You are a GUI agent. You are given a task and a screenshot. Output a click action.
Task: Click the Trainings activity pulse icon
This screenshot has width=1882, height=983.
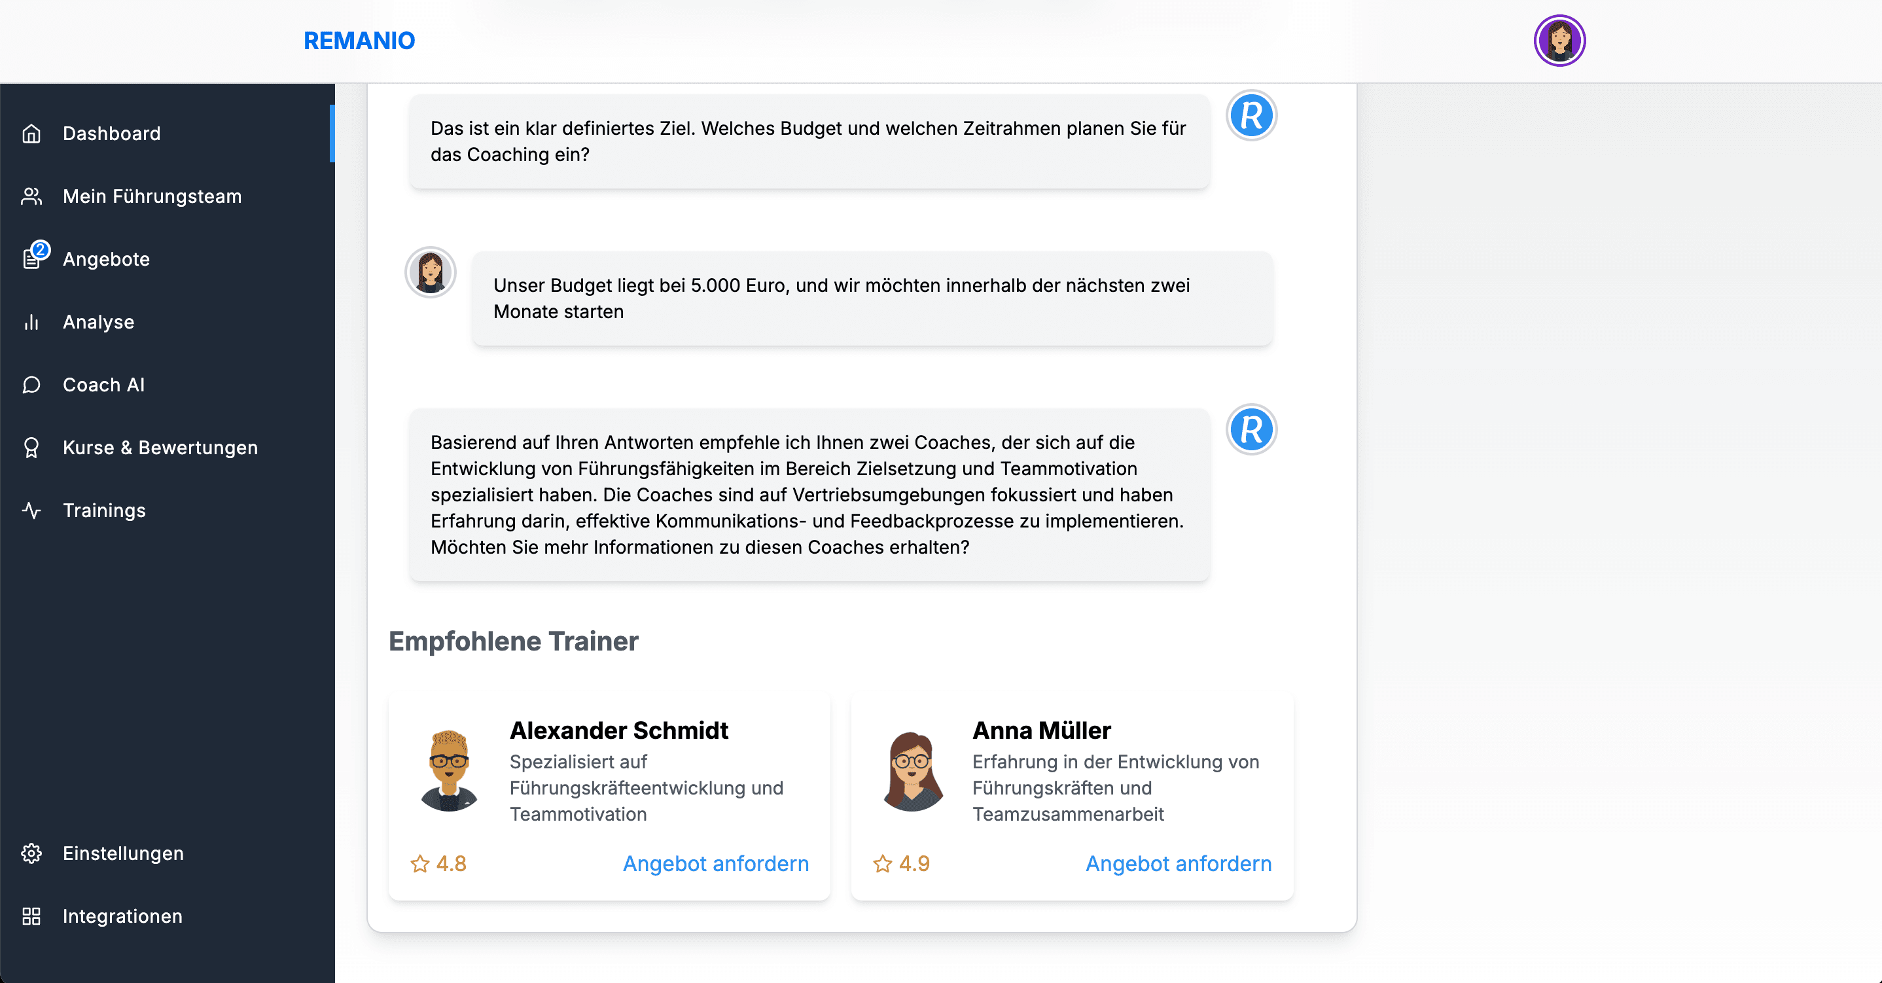31,511
